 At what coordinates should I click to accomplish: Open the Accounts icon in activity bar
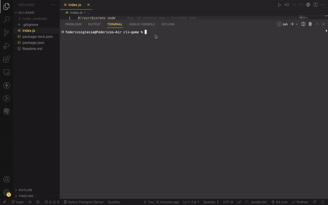7,179
